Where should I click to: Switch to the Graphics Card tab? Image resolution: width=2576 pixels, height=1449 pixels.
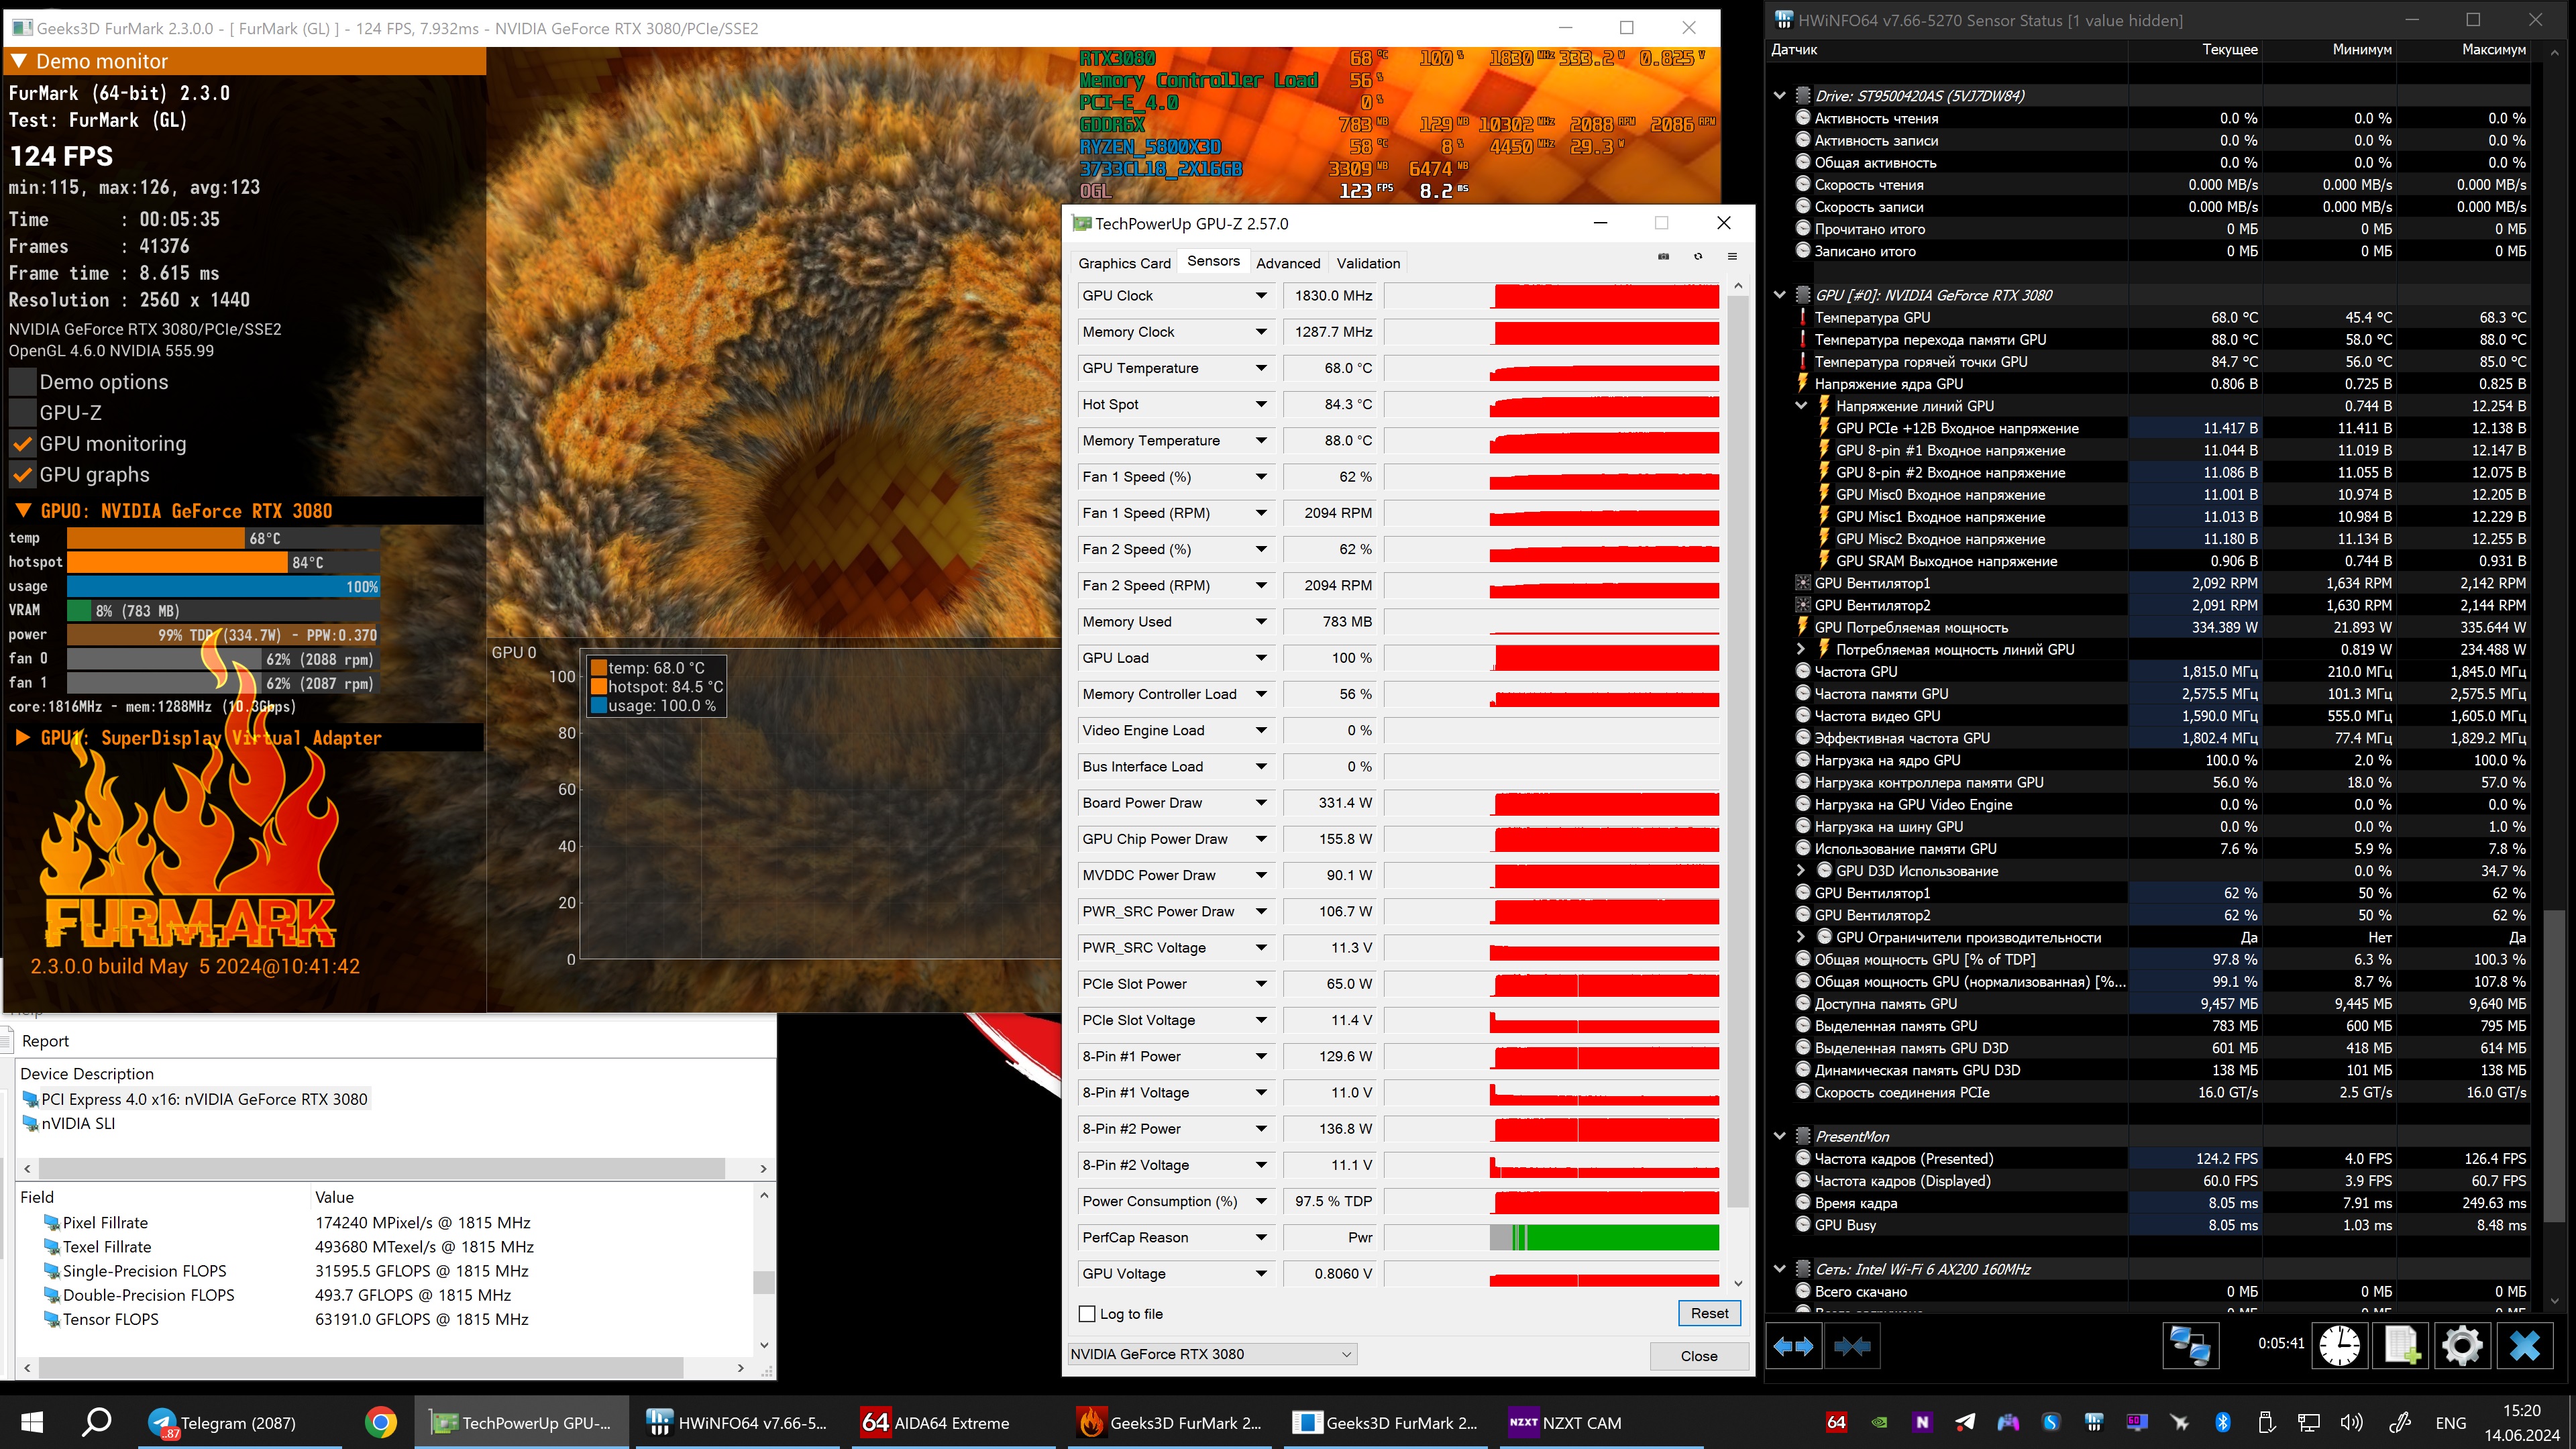1124,263
